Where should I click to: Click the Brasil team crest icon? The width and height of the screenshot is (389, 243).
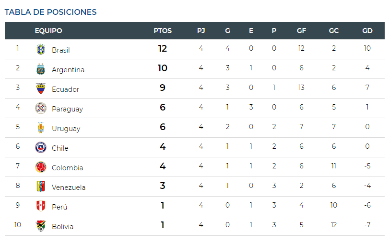pyautogui.click(x=41, y=49)
